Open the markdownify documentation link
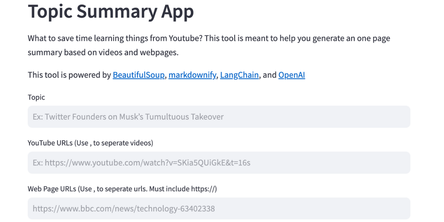Viewport: 444px width, 222px height. [x=192, y=75]
